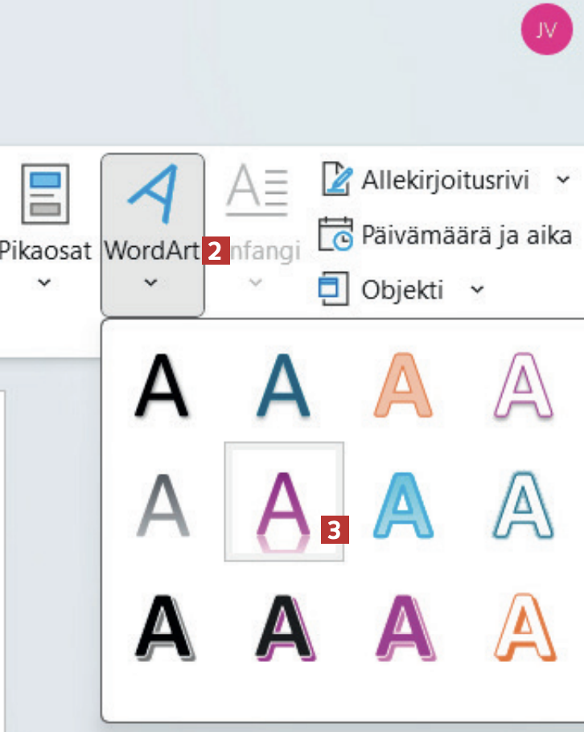The image size is (584, 732).
Task: Expand the Pikaosat dropdown arrow
Action: [x=45, y=283]
